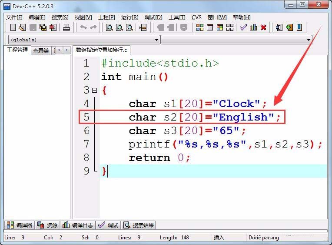Open the 资源 bottom tab
The height and width of the screenshot is (245, 332).
47,225
